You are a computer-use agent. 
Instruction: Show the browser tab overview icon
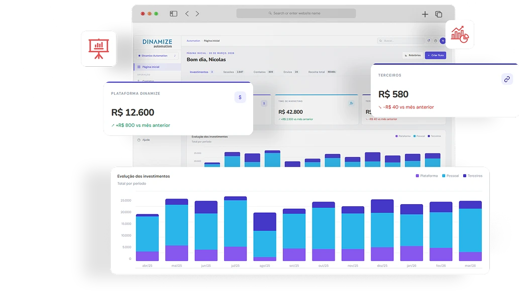[x=439, y=14]
